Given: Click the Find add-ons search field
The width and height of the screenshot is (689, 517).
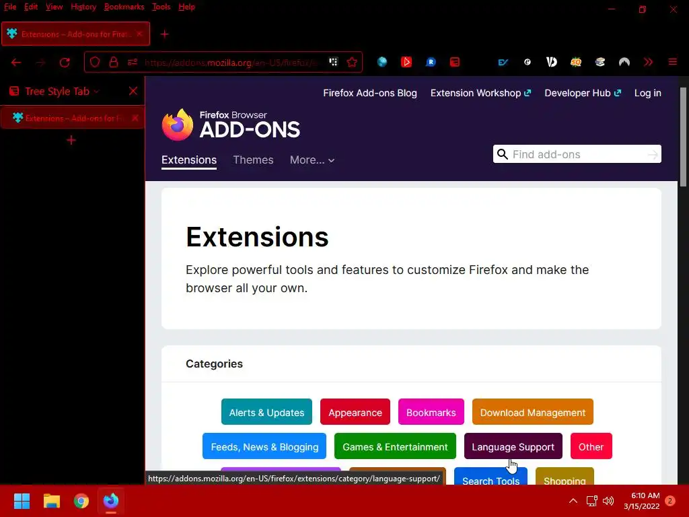Looking at the screenshot, I should click(577, 154).
